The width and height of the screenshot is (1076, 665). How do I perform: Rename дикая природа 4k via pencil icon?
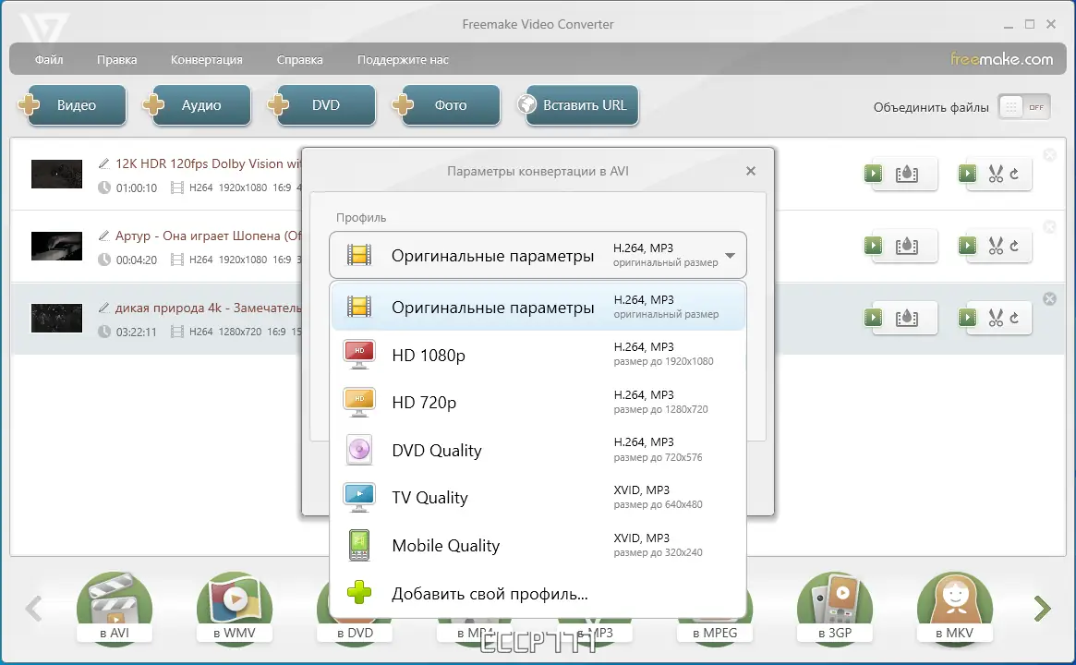(103, 308)
